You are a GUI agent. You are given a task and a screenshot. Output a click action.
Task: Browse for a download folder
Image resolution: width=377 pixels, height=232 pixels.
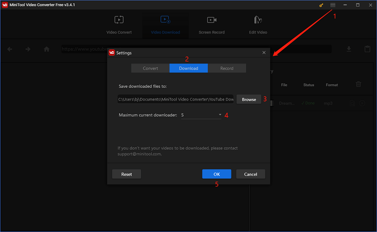249,99
